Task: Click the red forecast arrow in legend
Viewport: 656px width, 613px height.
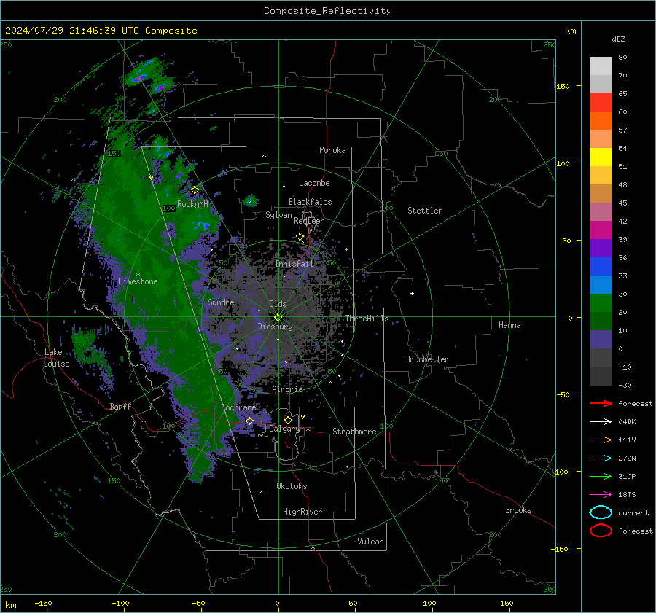Action: click(x=601, y=403)
